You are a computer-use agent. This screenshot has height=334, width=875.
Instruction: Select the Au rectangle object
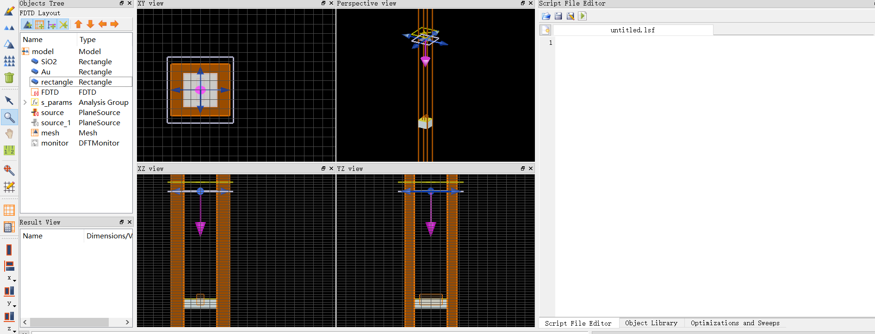pos(46,72)
